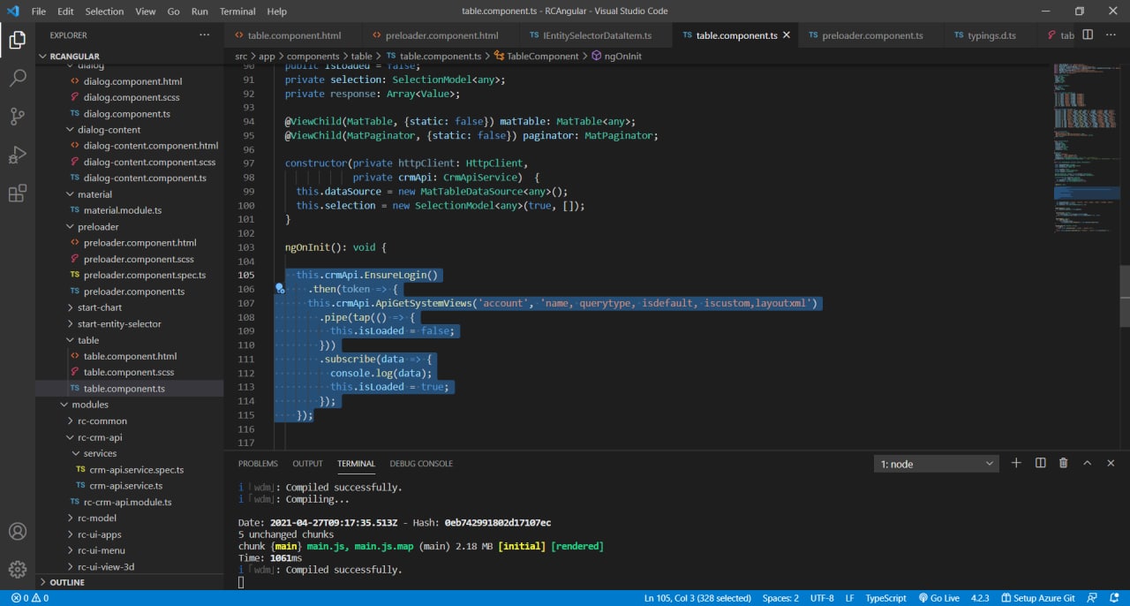
Task: Maximize terminal panel with up chevron
Action: [1088, 463]
